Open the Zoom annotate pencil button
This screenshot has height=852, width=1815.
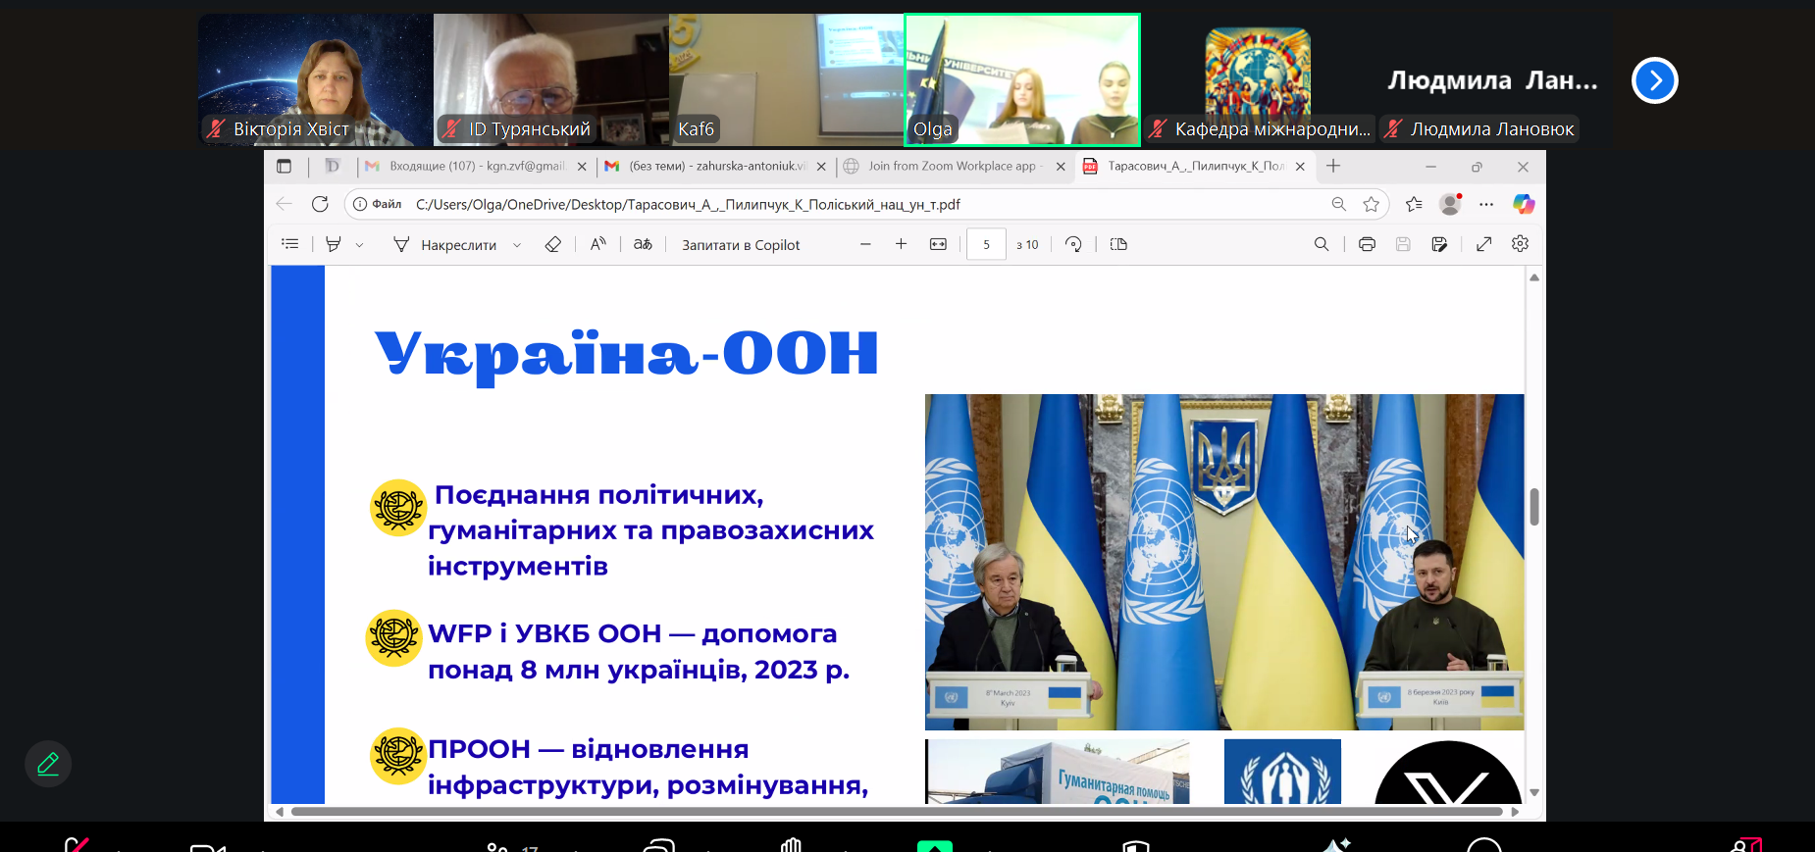[48, 764]
